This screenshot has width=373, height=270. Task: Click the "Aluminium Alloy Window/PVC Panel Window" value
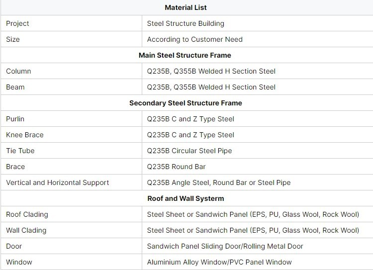tap(219, 262)
